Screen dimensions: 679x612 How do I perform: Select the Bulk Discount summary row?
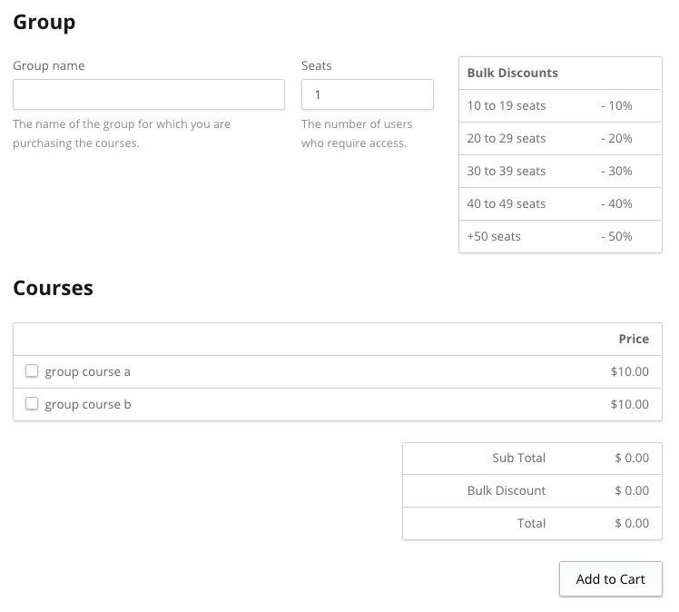point(532,490)
